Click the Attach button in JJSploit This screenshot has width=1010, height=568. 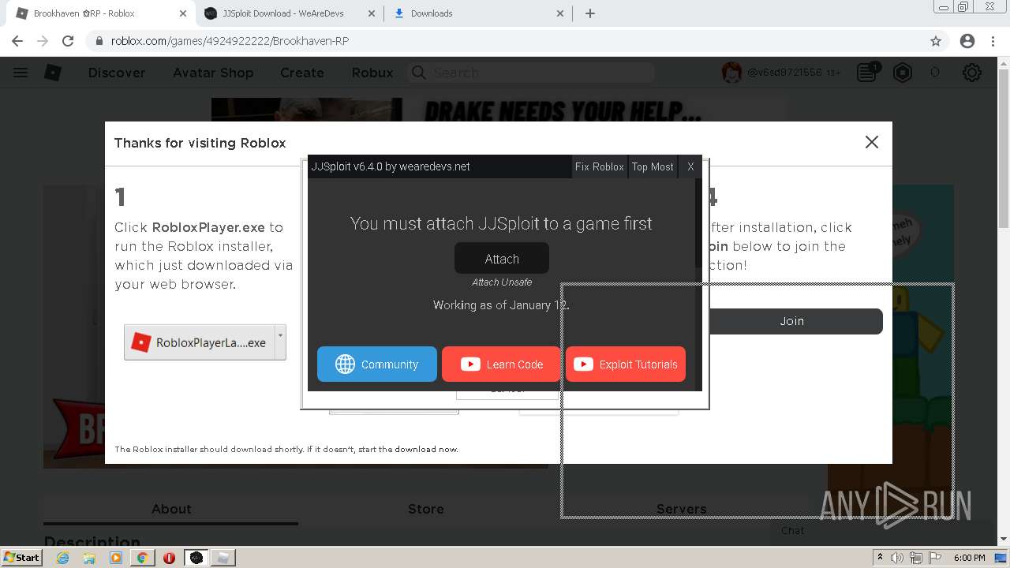pyautogui.click(x=502, y=259)
